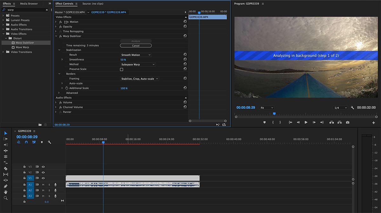Mute the A1 audio track
Viewport: 381px width, 213px height.
[x=43, y=185]
